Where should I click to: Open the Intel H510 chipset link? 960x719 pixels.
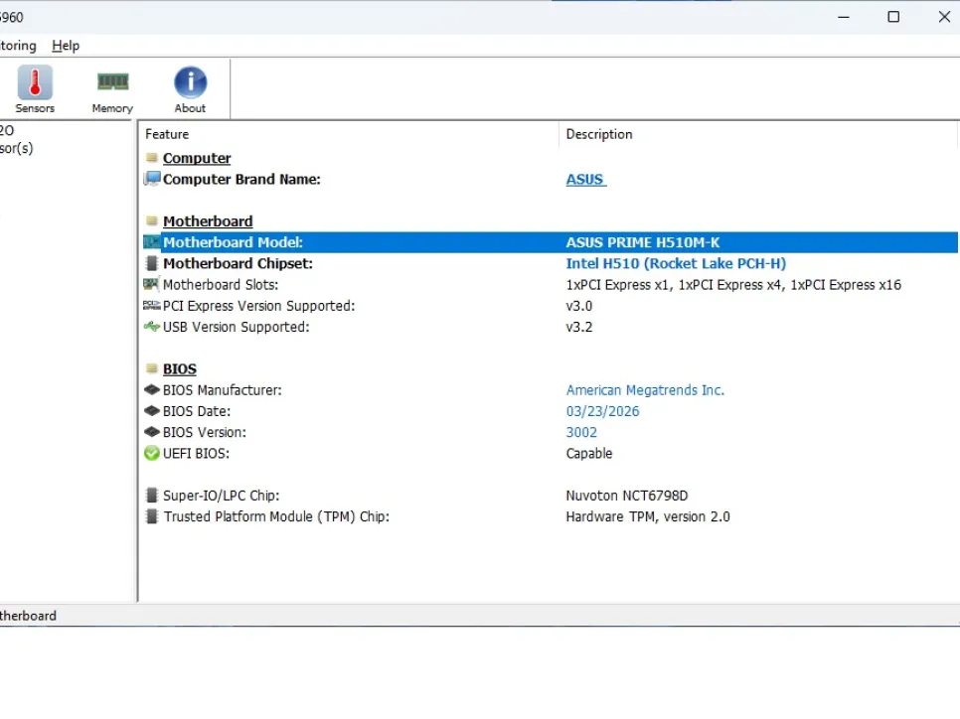pyautogui.click(x=676, y=263)
